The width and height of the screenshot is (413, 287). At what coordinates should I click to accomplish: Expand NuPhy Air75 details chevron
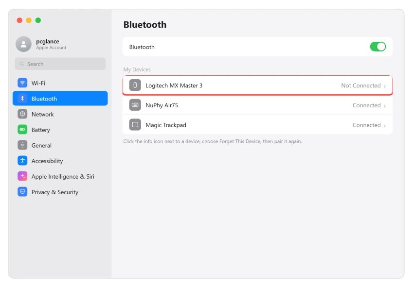(x=385, y=106)
